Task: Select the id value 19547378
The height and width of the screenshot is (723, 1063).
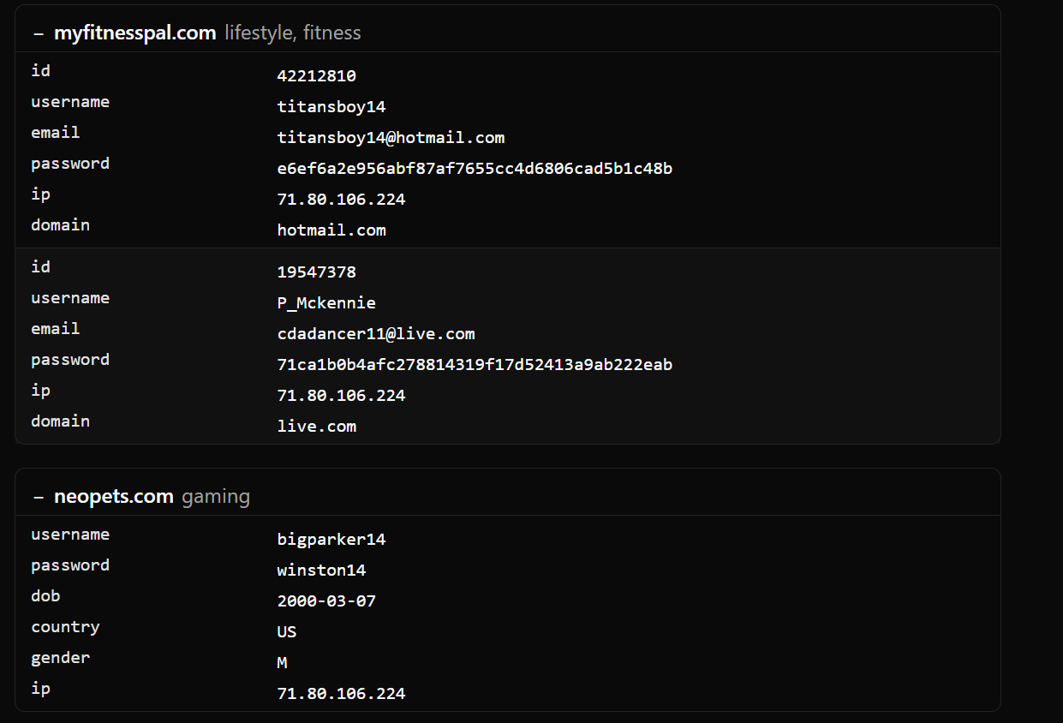Action: point(316,272)
